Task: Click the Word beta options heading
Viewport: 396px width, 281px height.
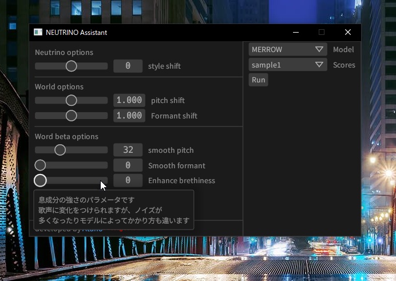Action: [x=66, y=136]
